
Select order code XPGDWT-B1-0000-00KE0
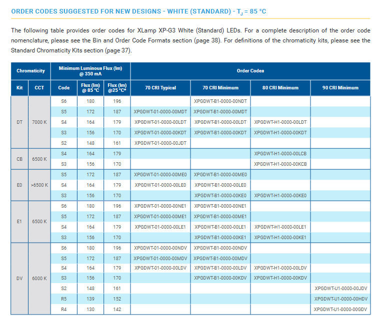pos(220,195)
